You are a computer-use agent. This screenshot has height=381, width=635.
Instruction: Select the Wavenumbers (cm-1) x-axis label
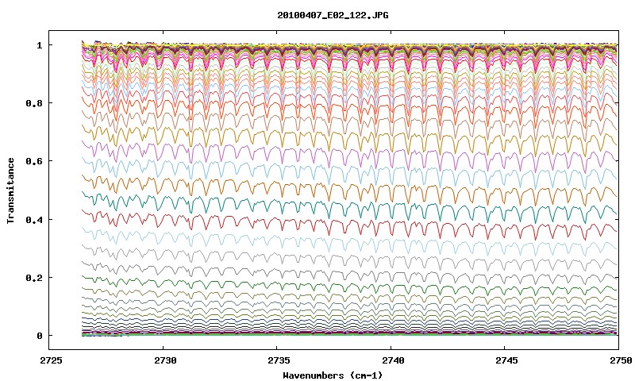point(333,375)
